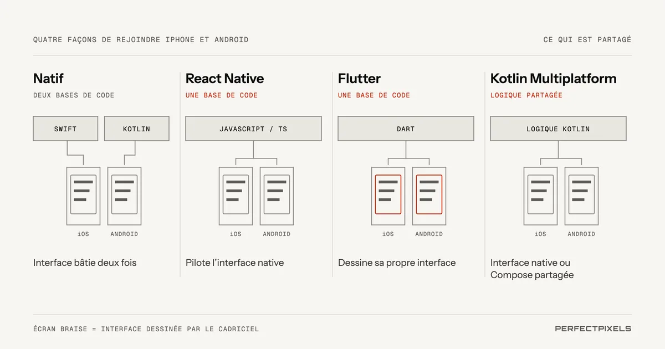Click the red iOS phone icon under Flutter
Screen dimensions: 665x349
point(388,196)
